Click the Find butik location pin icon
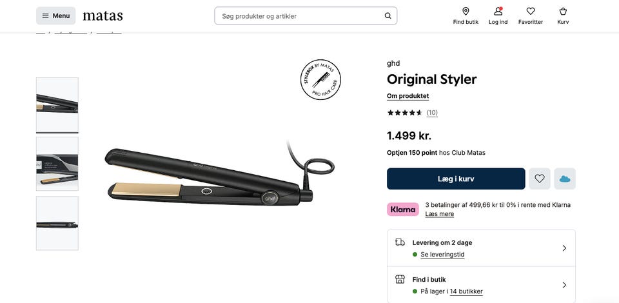This screenshot has width=619, height=303. click(466, 12)
